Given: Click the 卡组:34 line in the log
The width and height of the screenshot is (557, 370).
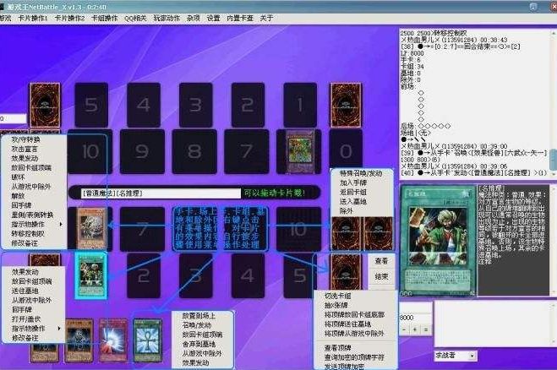Looking at the screenshot, I should coord(412,67).
